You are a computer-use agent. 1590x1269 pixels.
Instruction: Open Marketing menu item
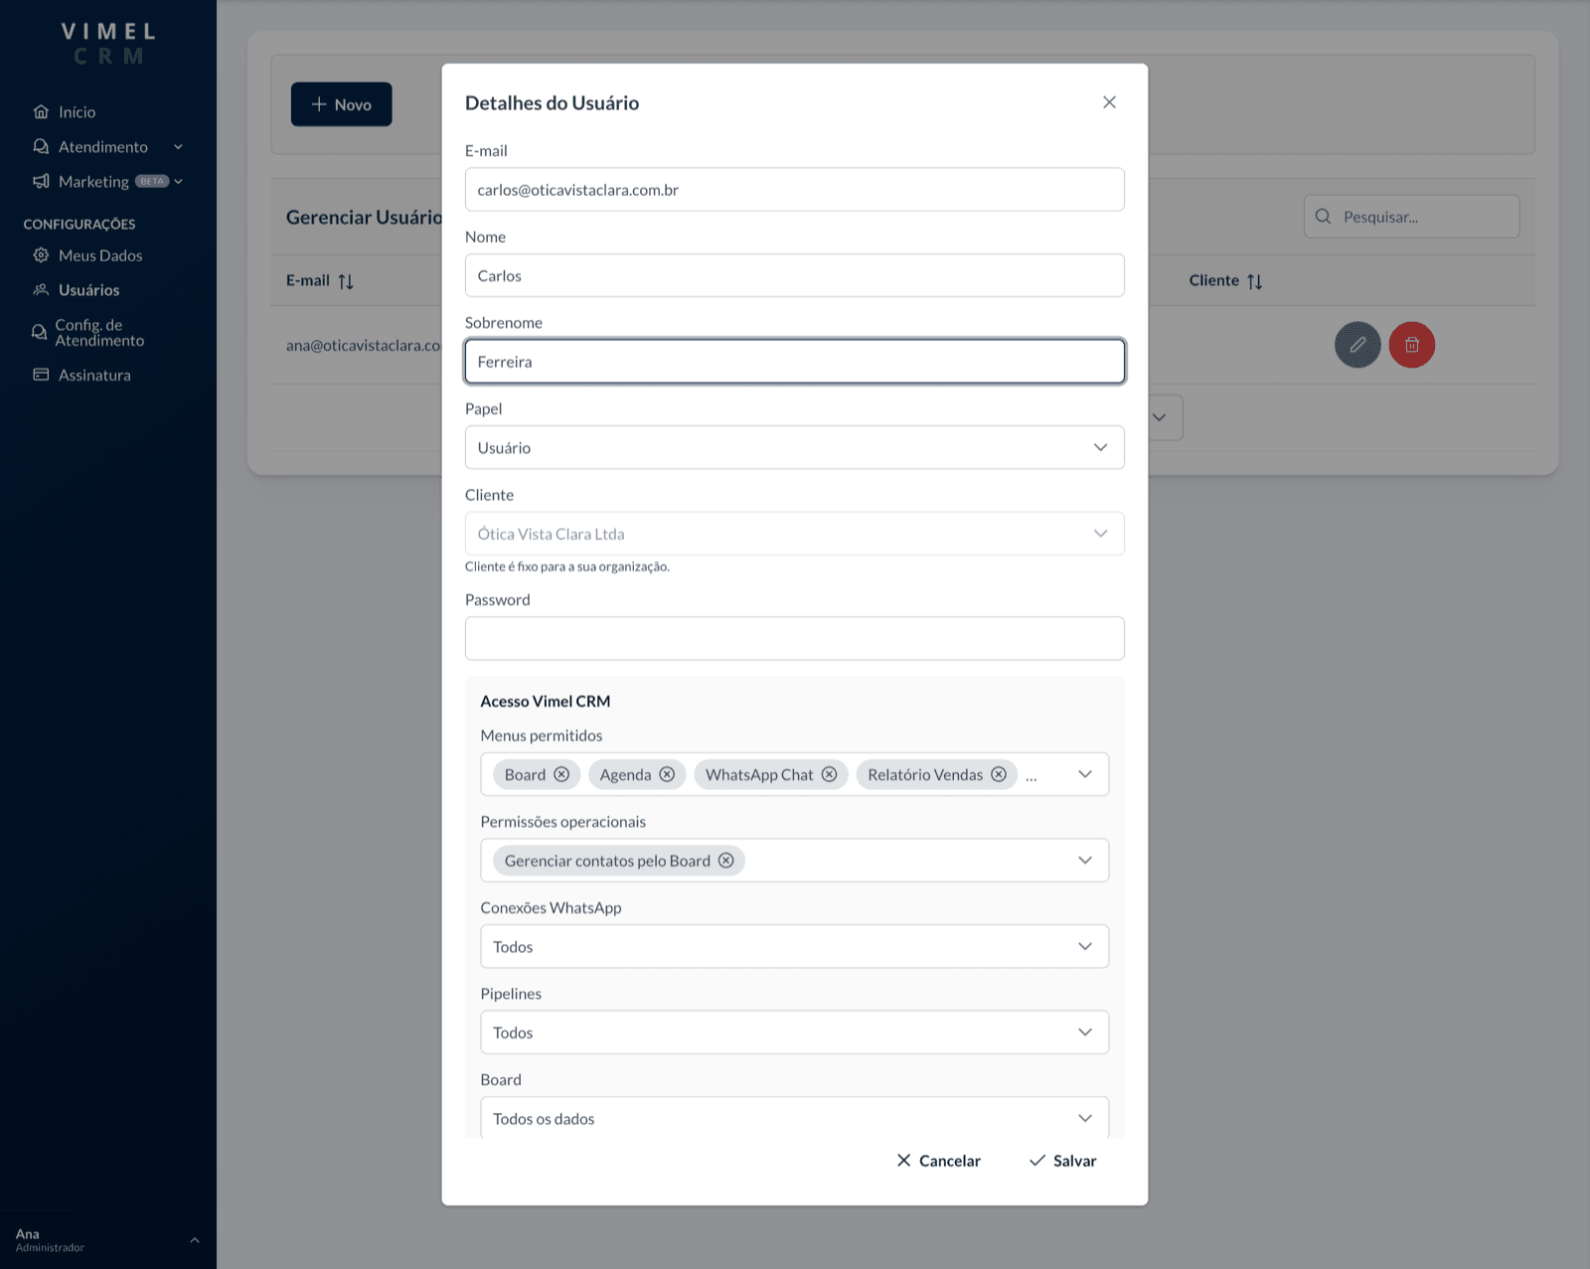pyautogui.click(x=93, y=181)
